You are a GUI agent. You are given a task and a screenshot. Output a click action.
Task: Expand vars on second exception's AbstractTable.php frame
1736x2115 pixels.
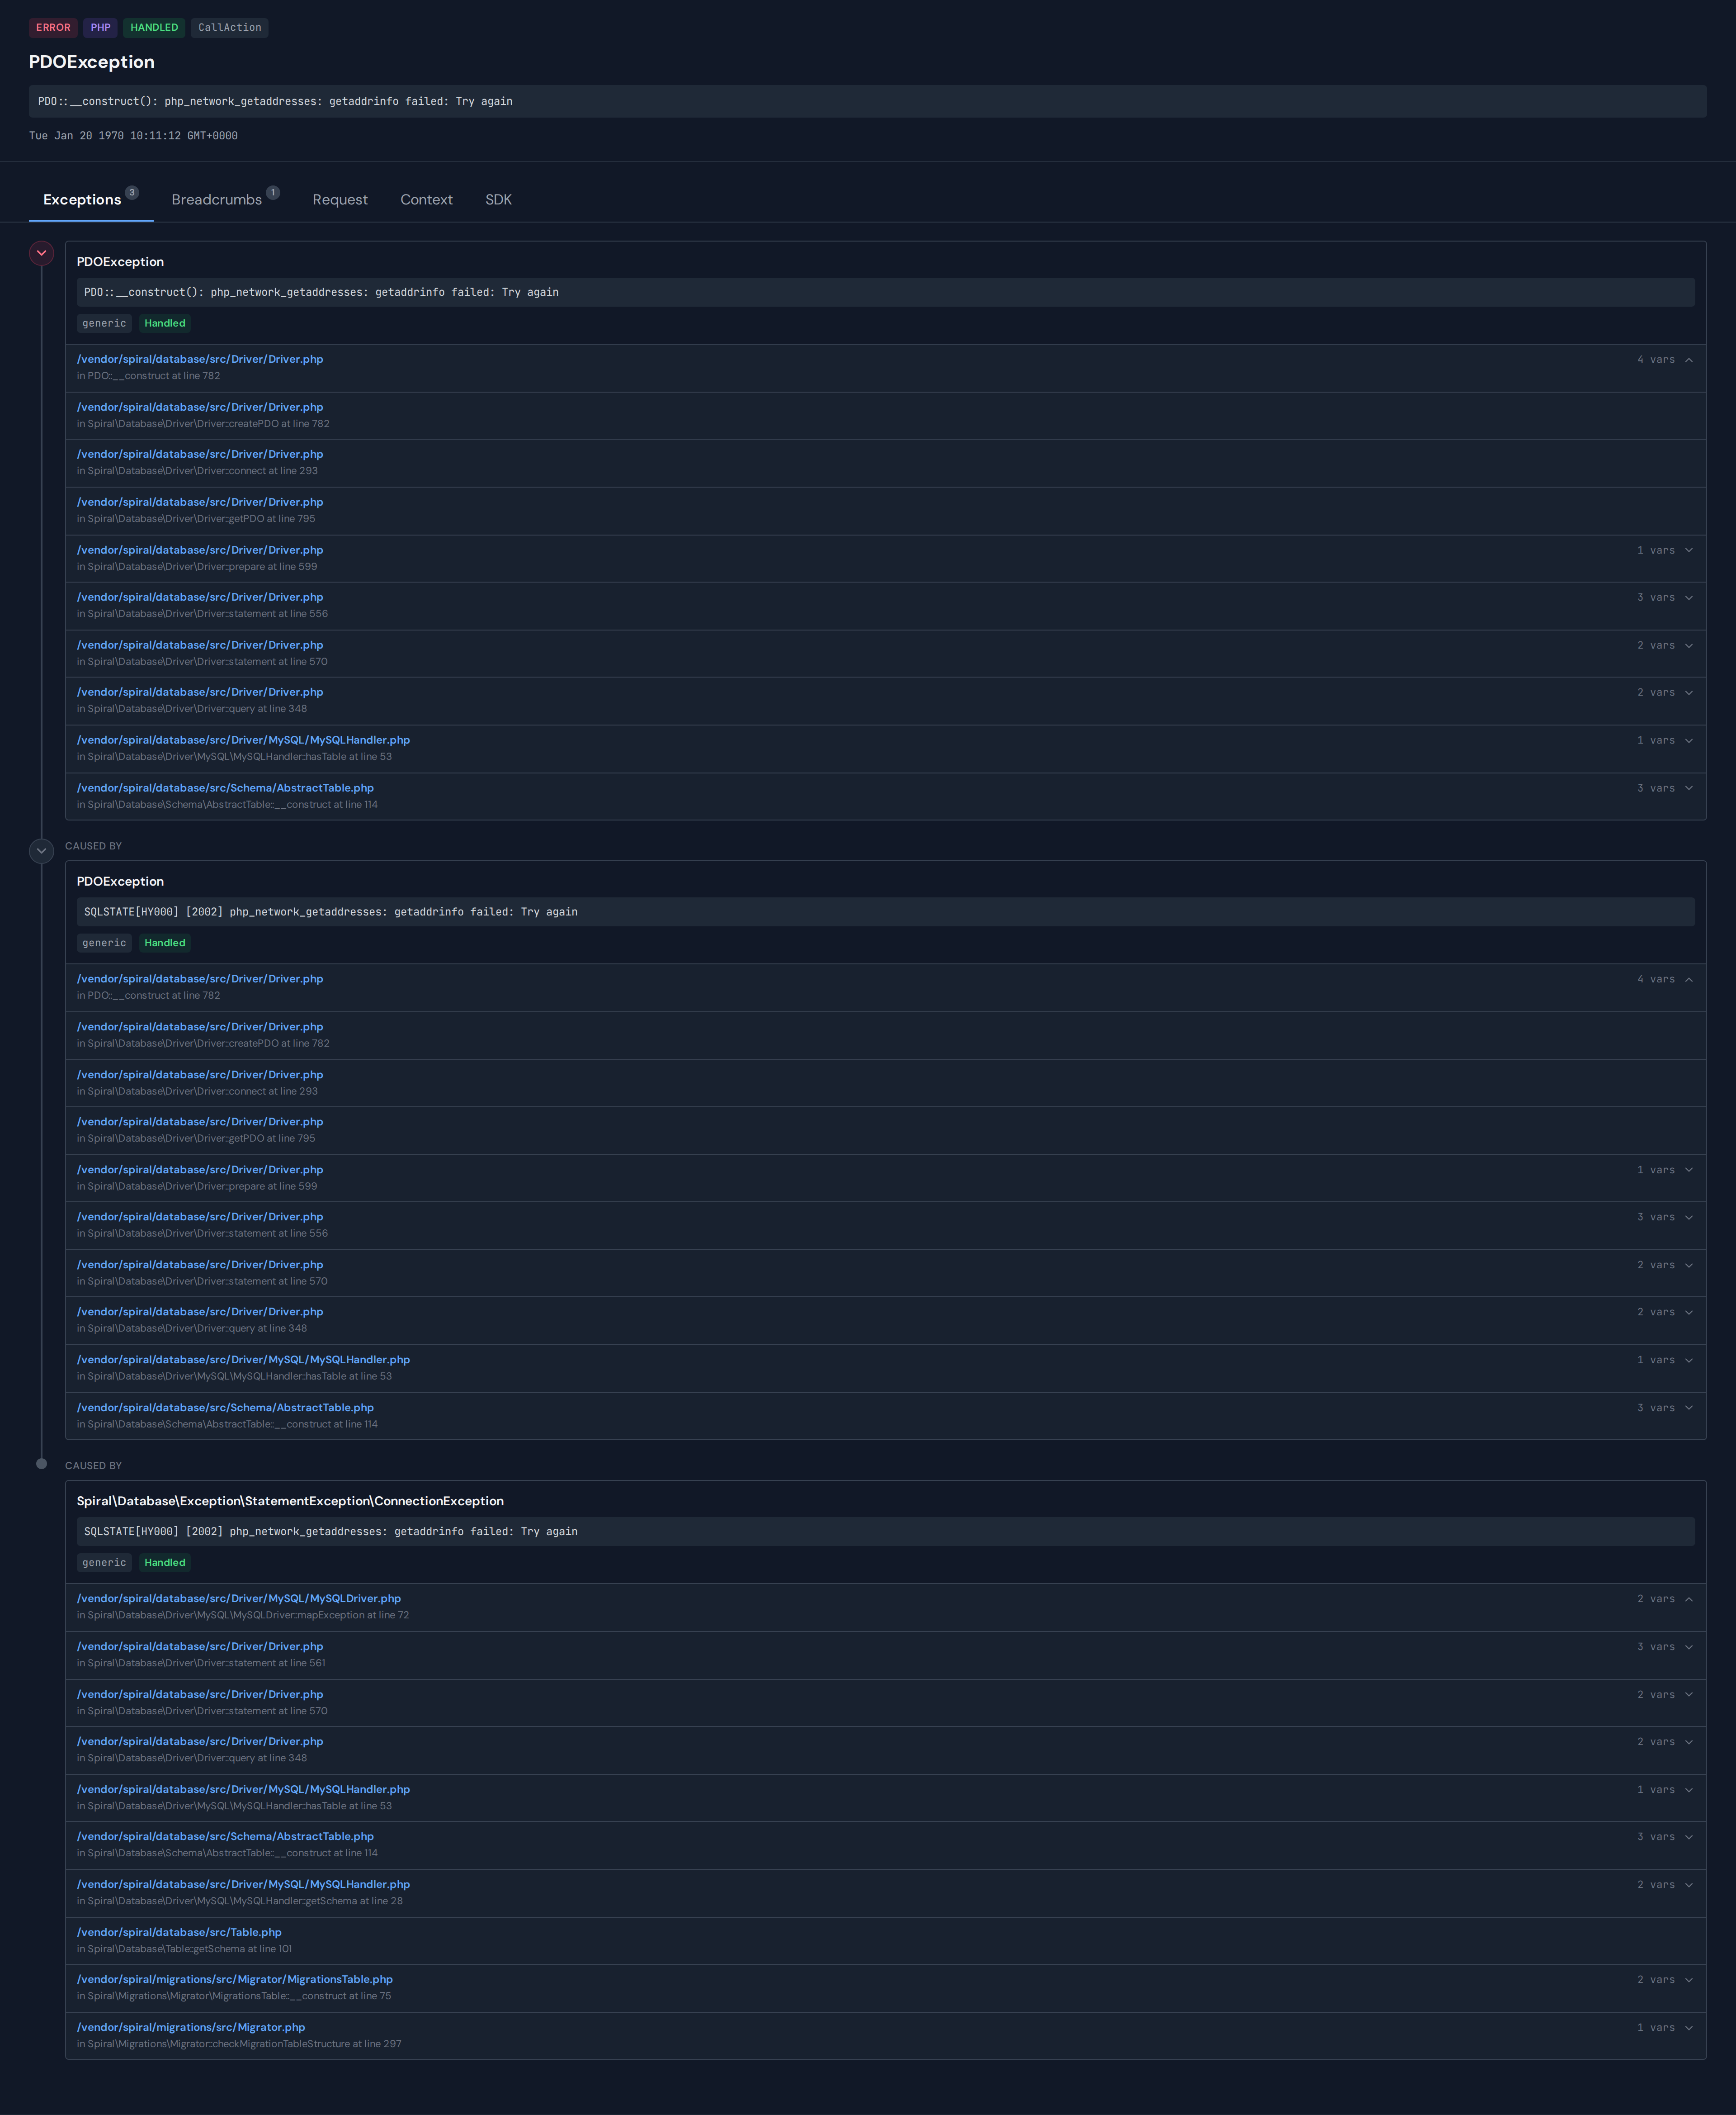tap(1688, 1408)
